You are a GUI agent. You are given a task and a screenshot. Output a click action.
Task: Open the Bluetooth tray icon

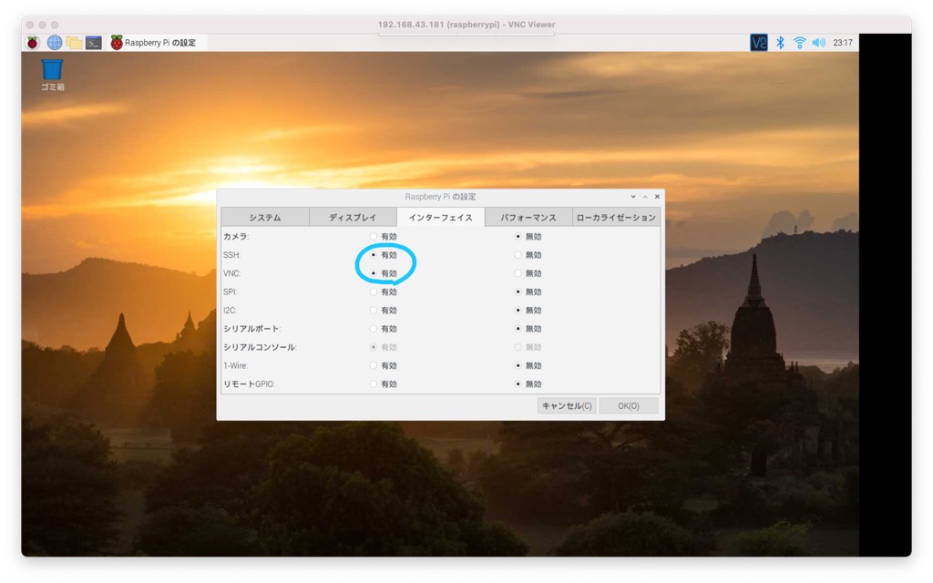tap(780, 43)
